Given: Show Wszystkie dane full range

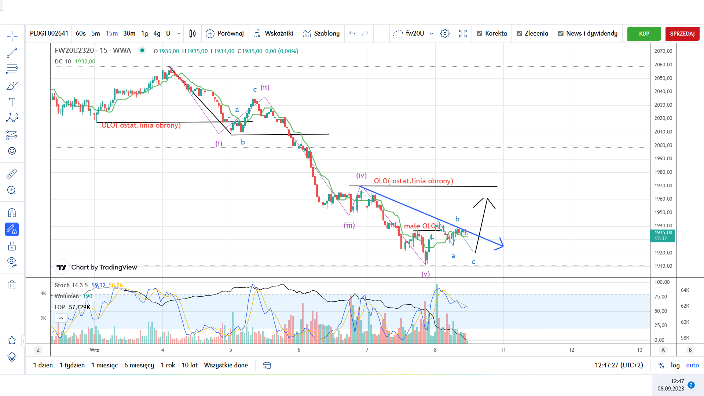Looking at the screenshot, I should click(x=226, y=366).
